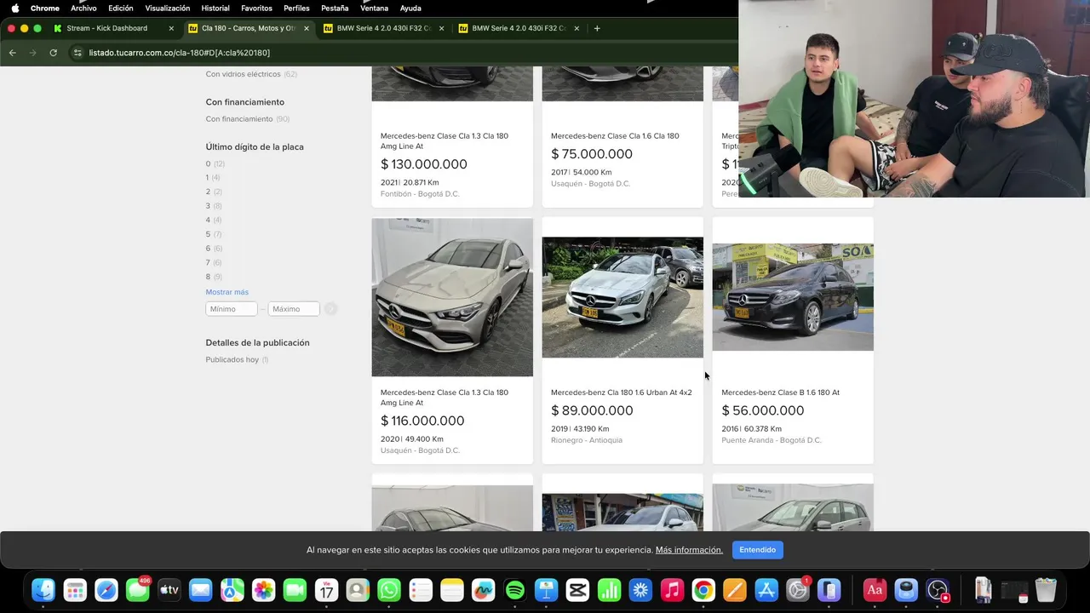Open the Mail app from the dock

click(x=201, y=590)
